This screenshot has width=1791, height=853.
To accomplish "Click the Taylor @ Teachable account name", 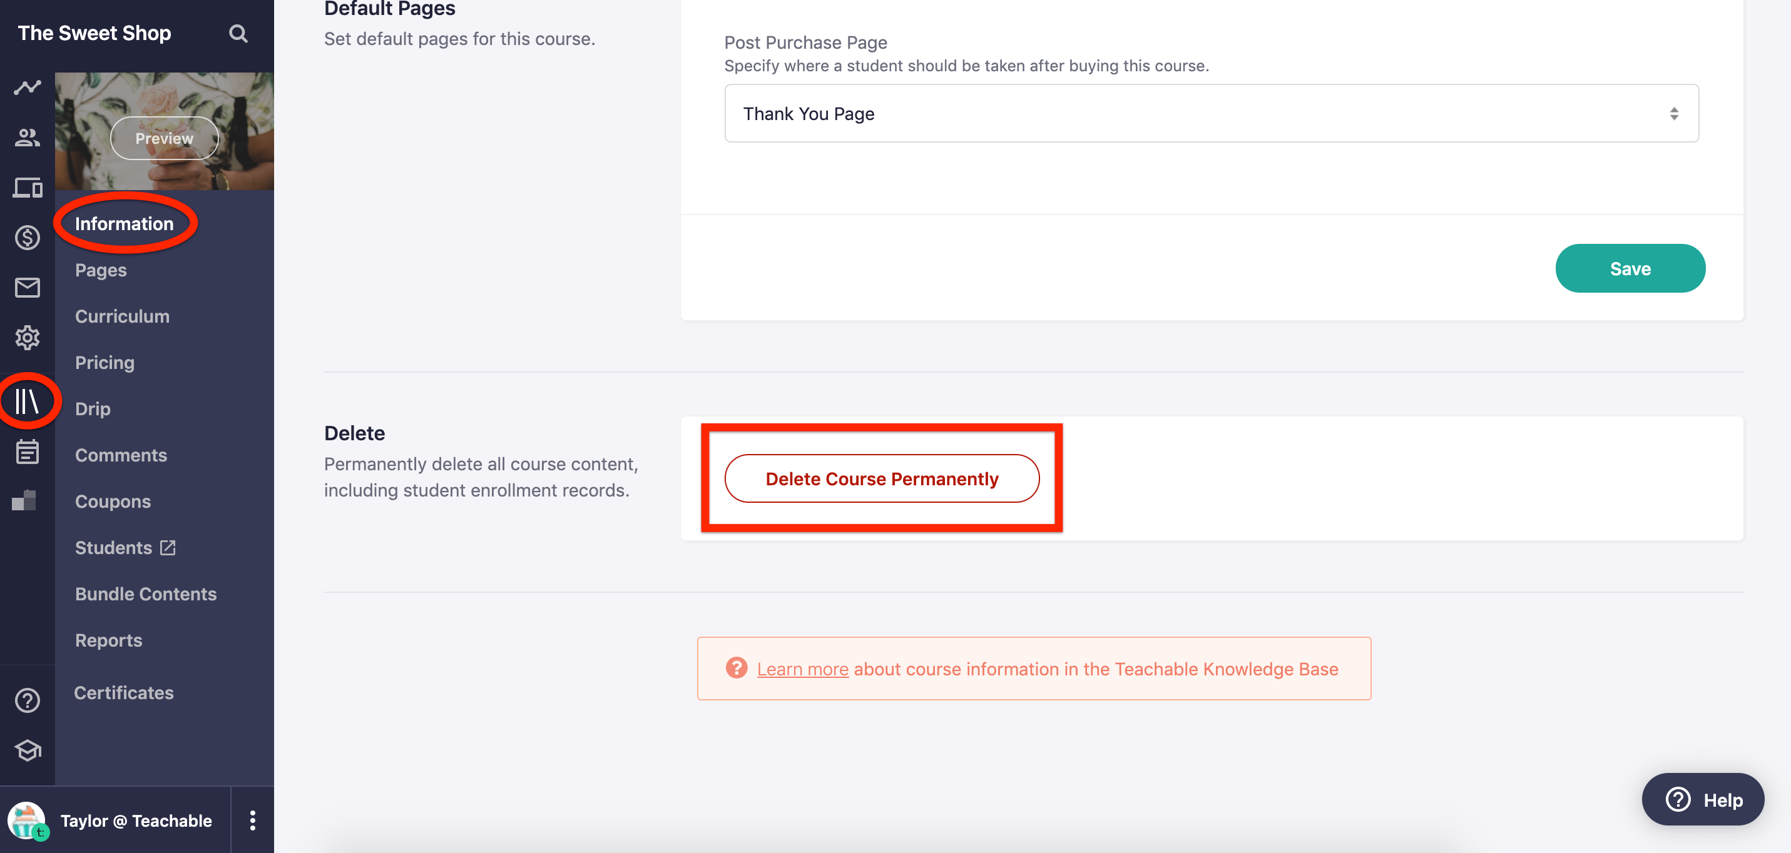I will [136, 820].
